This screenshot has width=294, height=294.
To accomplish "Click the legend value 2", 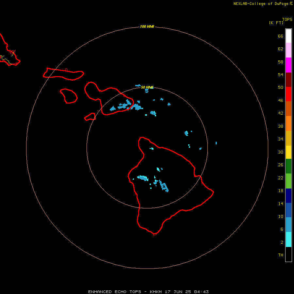I will point(282,242).
